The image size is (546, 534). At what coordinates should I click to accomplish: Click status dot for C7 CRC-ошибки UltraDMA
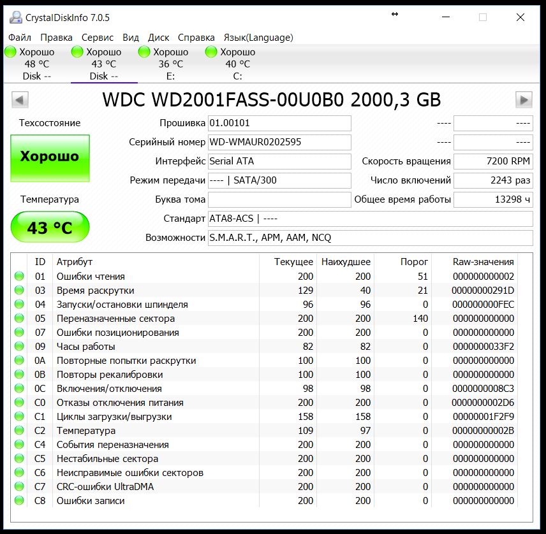19,487
